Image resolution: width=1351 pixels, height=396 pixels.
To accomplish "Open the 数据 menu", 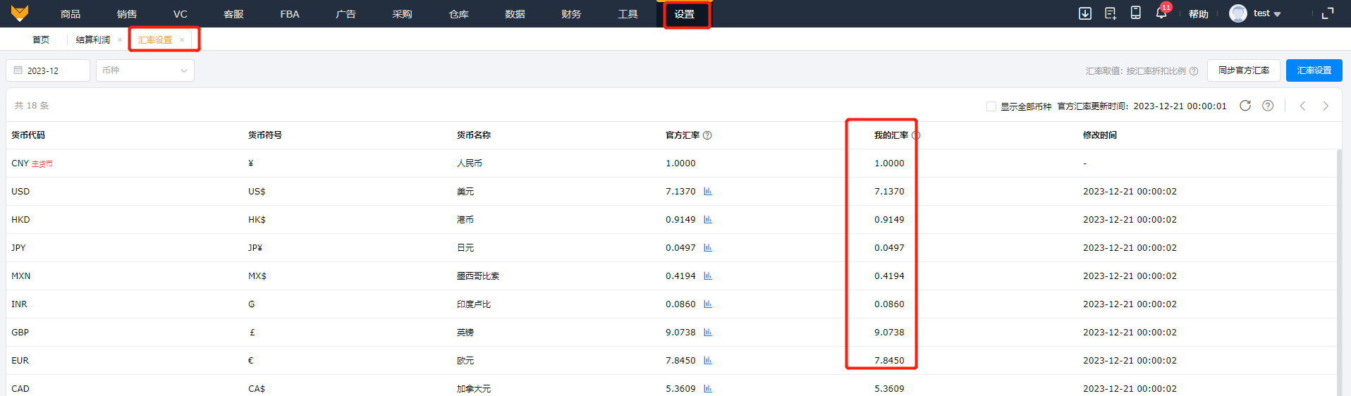I will [515, 14].
